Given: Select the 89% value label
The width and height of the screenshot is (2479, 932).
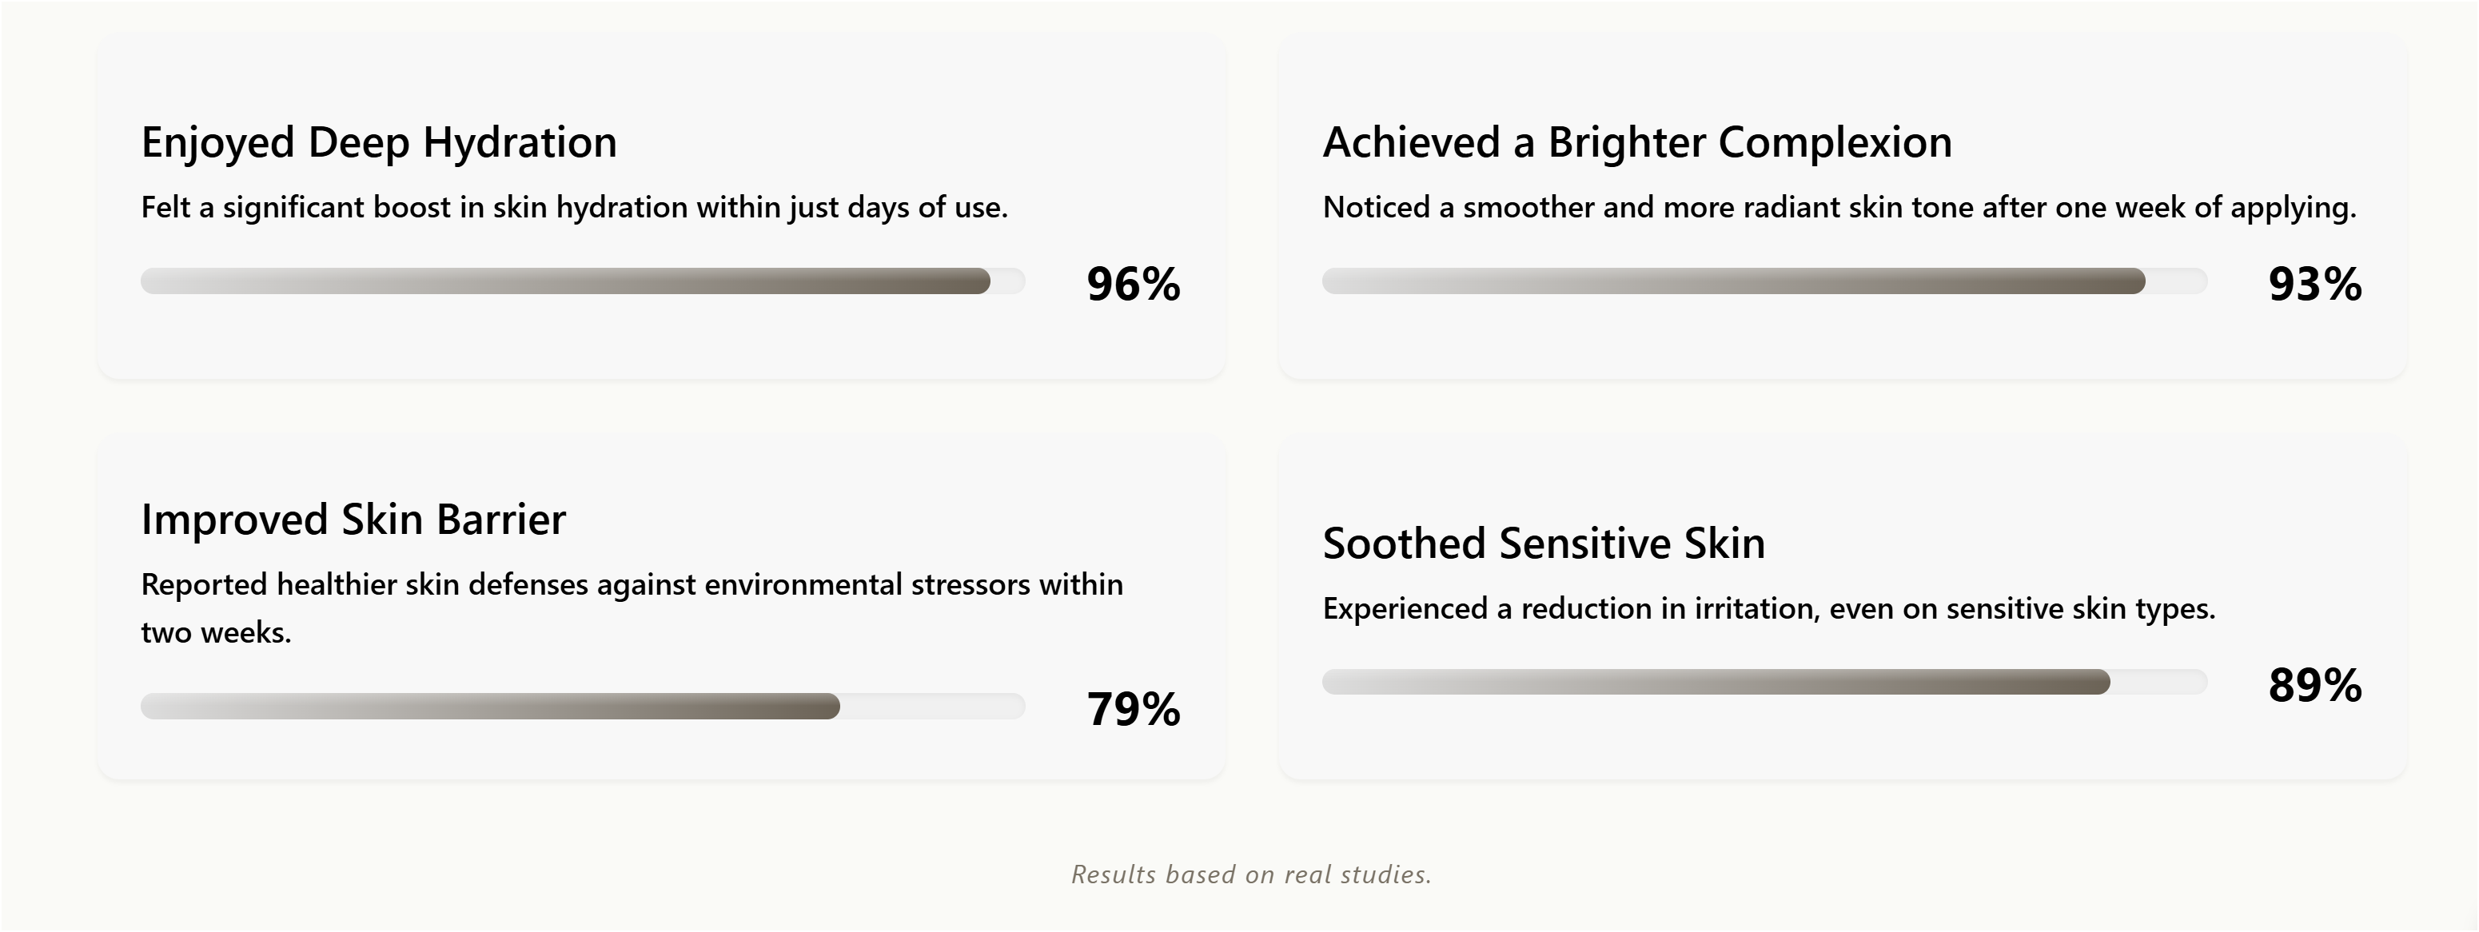Looking at the screenshot, I should tap(2314, 686).
